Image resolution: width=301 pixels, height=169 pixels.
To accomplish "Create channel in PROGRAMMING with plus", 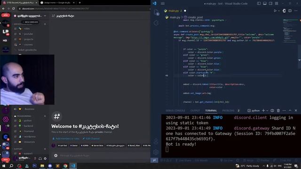I will pos(45,116).
